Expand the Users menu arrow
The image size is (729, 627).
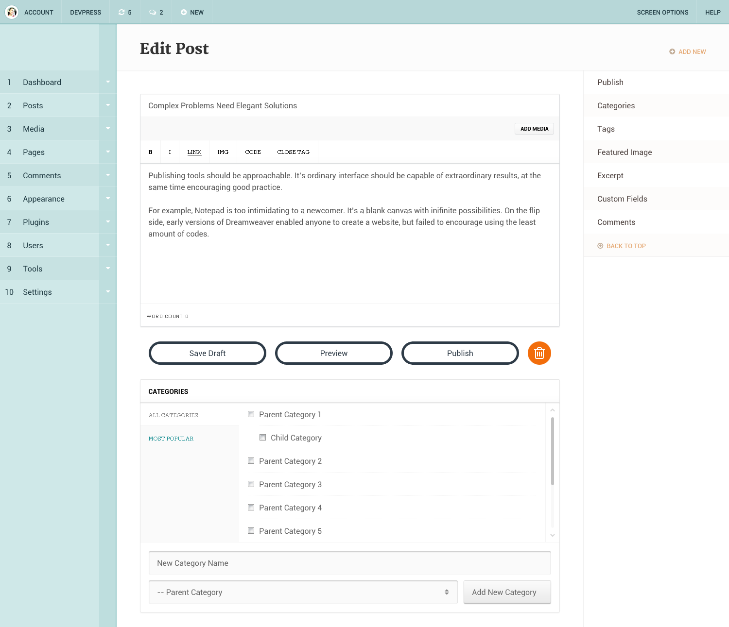click(x=108, y=245)
